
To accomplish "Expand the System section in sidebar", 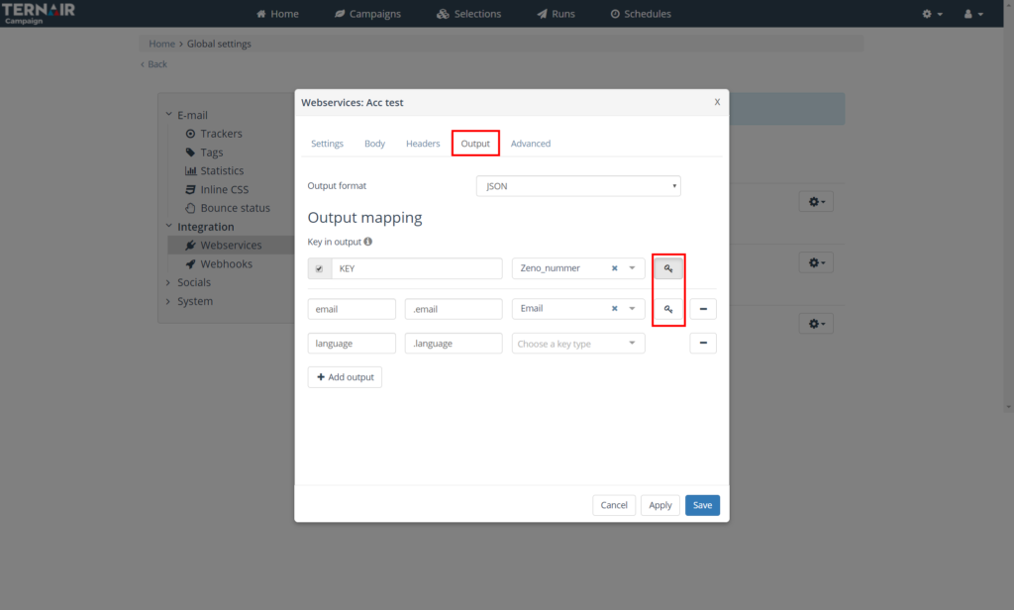I will (168, 301).
